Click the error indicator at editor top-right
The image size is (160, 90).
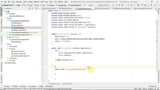click(157, 11)
